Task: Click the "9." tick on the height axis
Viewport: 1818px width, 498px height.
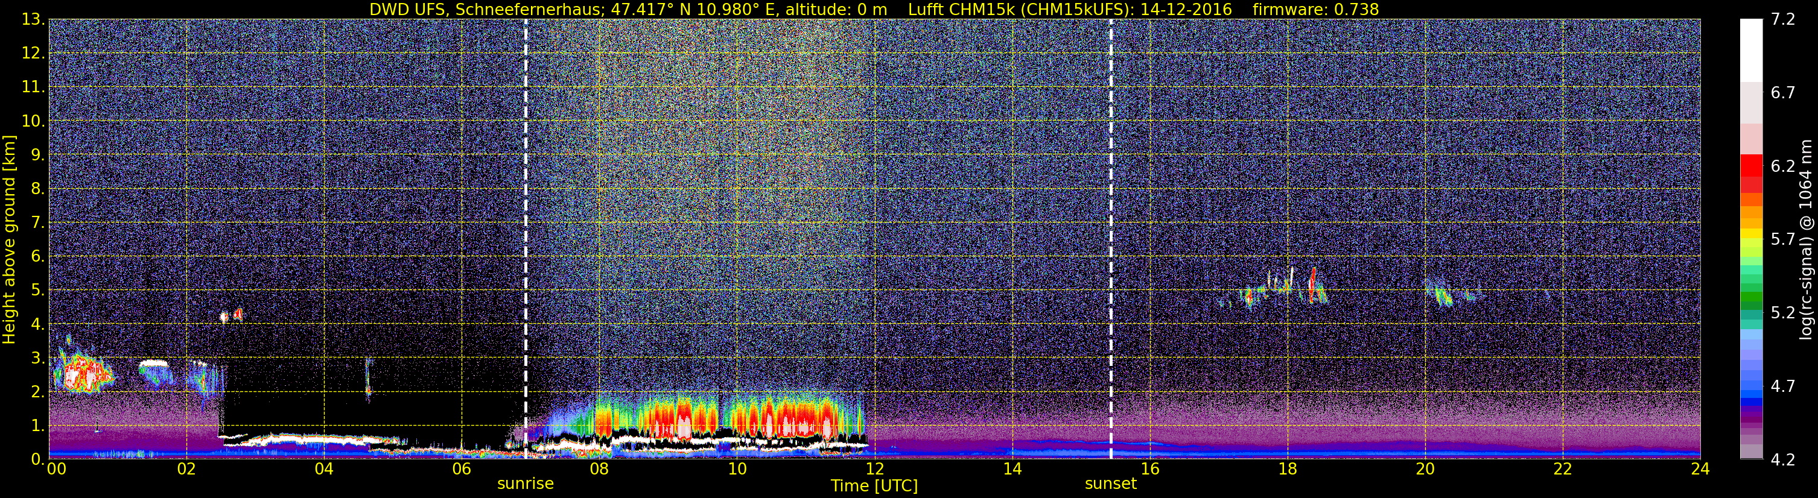Action: coord(38,154)
